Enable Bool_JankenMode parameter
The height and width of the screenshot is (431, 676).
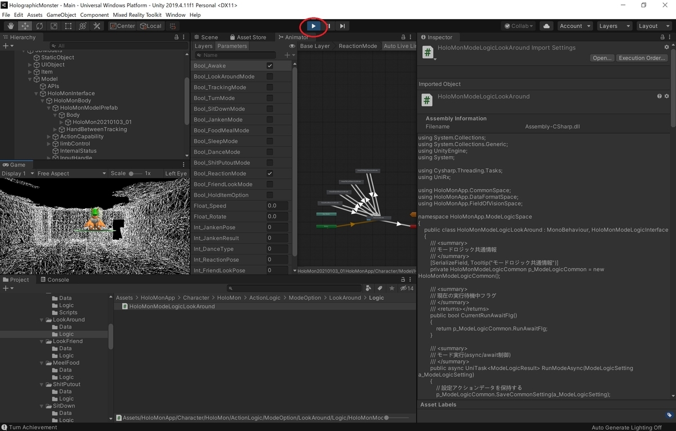(x=270, y=120)
